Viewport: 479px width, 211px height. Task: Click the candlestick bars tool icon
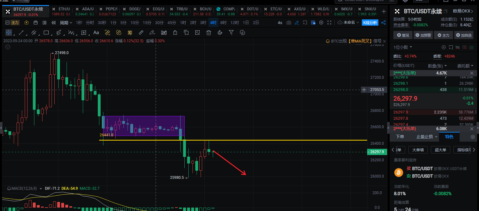click(x=164, y=33)
